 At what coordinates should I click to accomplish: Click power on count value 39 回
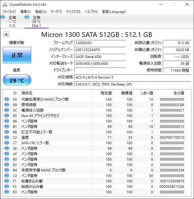[177, 63]
